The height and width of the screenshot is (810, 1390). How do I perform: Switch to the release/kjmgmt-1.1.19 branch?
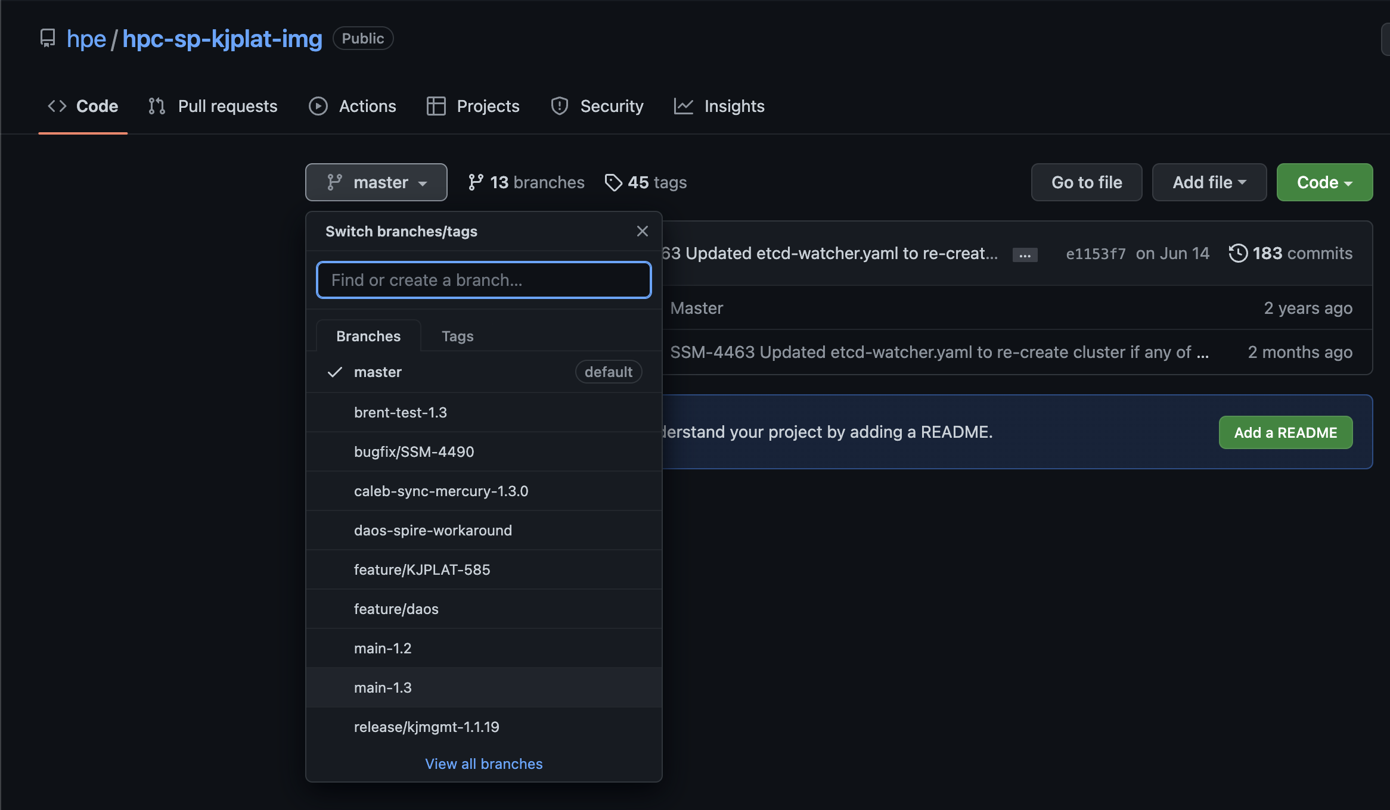[x=484, y=727]
